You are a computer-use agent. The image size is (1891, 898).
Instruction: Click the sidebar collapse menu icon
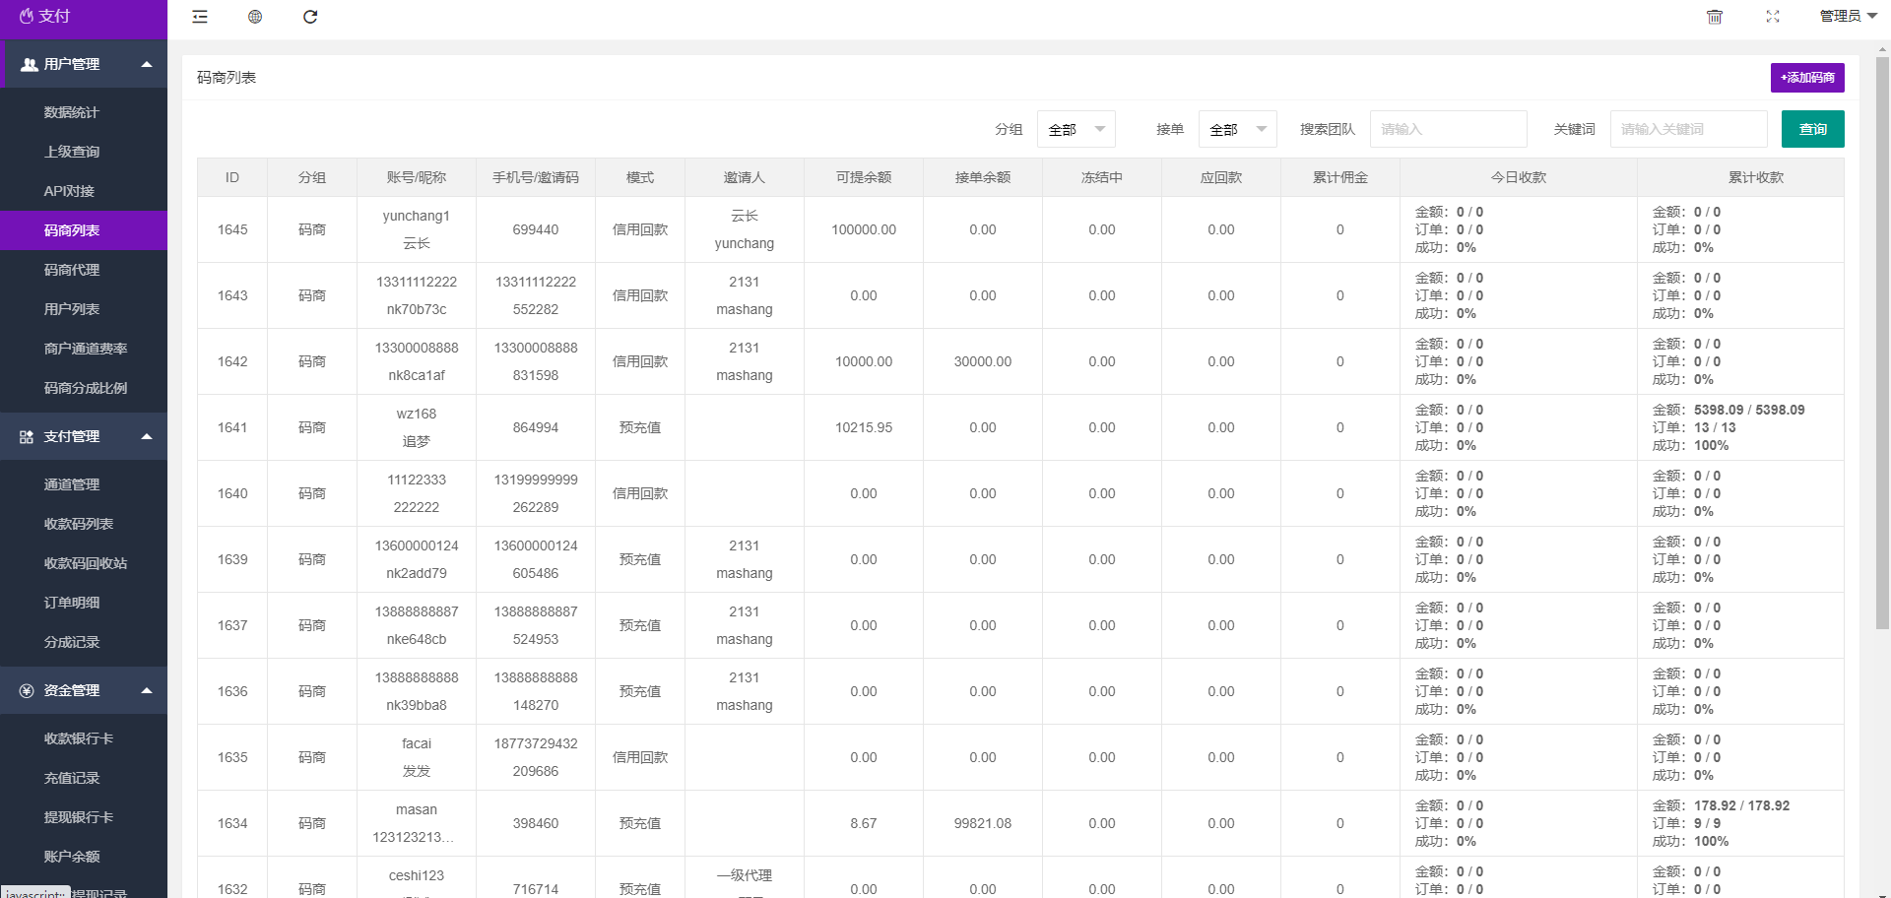[x=200, y=17]
